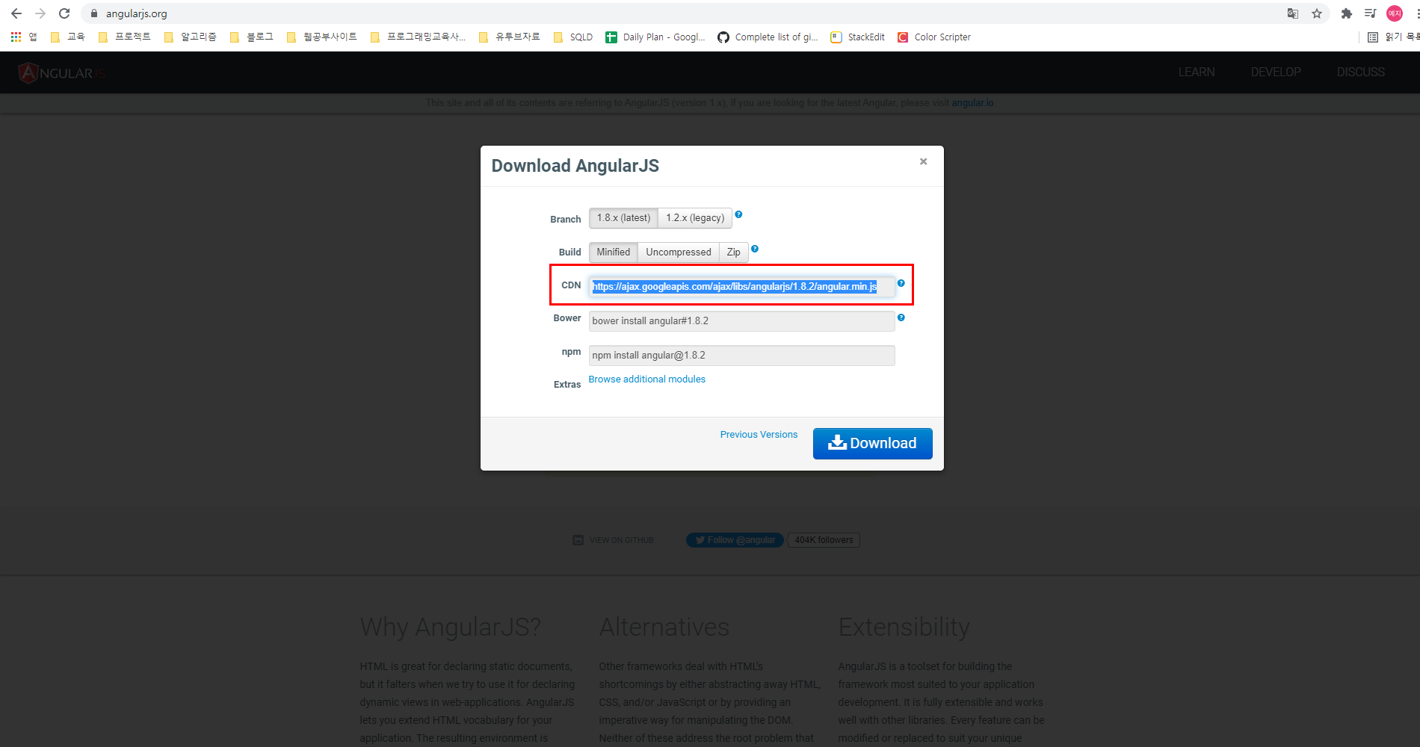Open the 프로젝트 bookmark folder
Screen dimensions: 1420x747
[x=124, y=37]
